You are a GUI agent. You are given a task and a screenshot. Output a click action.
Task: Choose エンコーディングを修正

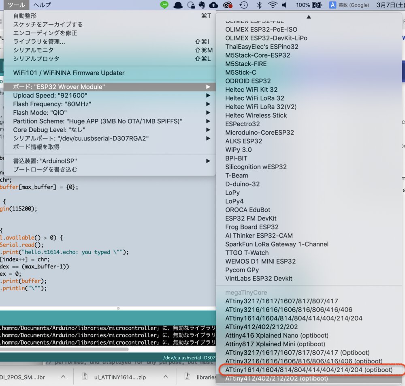point(110,33)
